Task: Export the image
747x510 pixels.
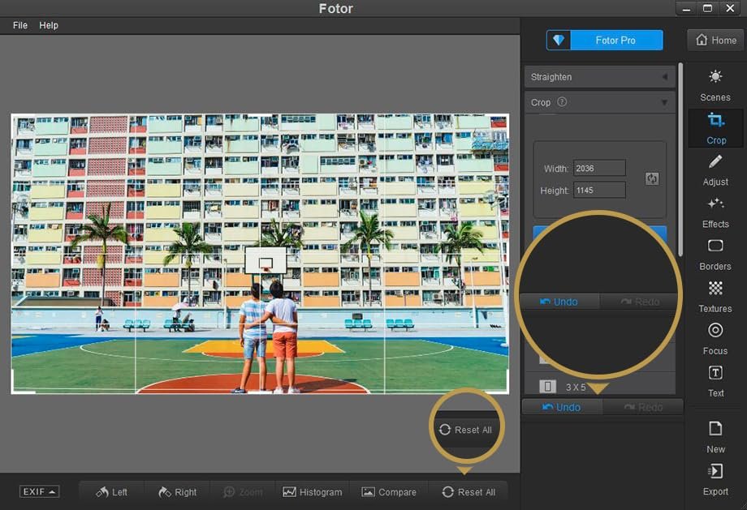Action: (715, 479)
